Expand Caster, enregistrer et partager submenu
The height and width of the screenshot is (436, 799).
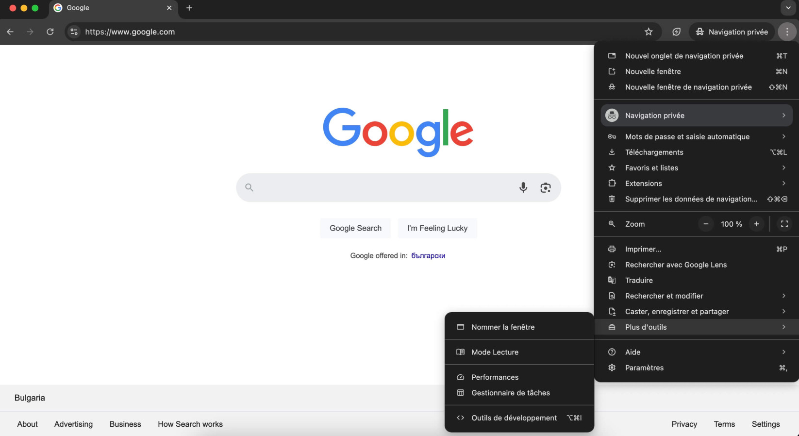tap(697, 311)
